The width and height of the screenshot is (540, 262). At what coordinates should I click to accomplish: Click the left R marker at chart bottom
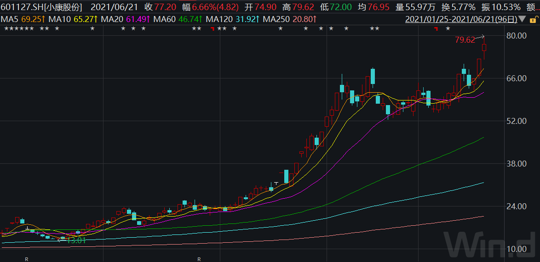(x=27, y=259)
